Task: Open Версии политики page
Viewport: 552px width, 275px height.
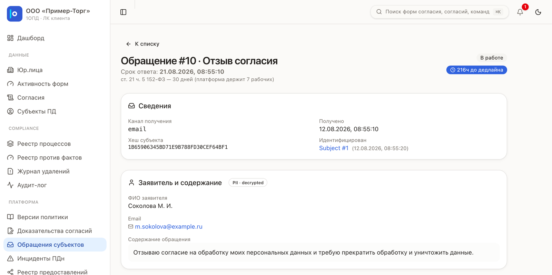Action: 55,217
